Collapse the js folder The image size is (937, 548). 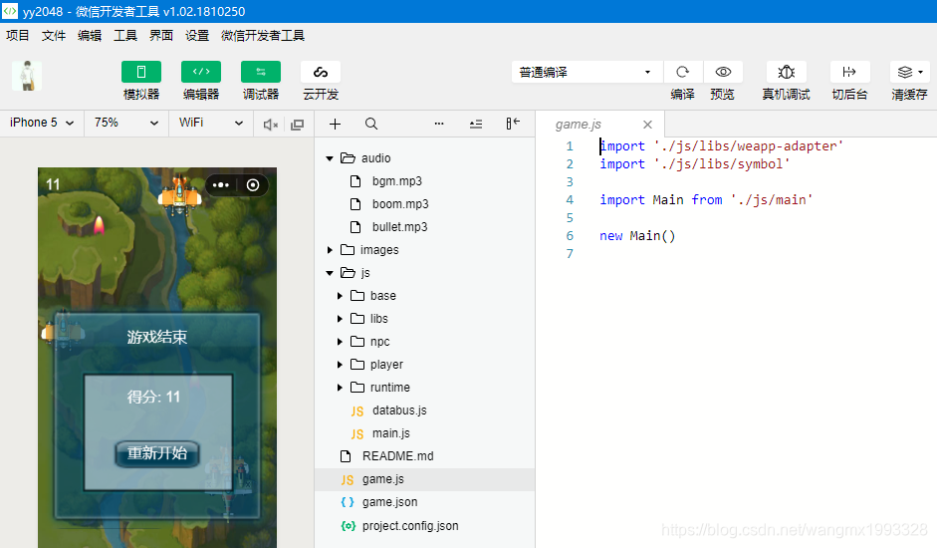click(x=330, y=273)
